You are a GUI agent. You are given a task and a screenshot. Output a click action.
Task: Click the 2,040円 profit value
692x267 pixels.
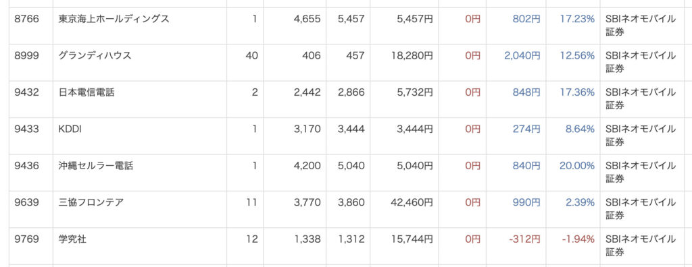pos(522,55)
